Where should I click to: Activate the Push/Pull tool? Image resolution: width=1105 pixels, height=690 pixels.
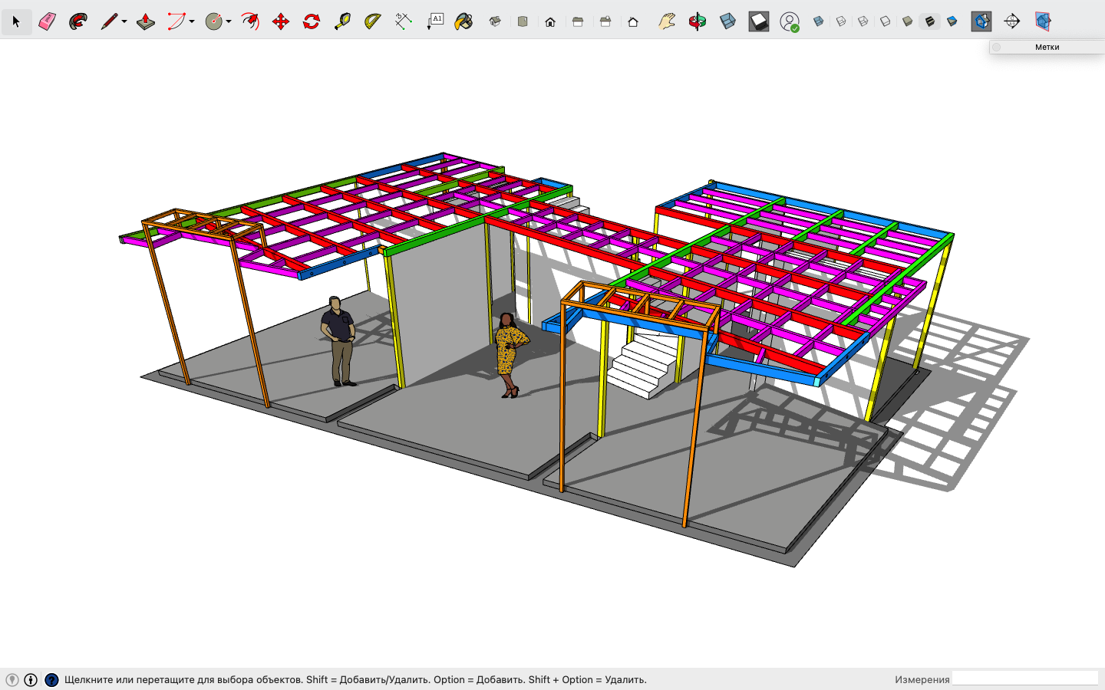point(145,21)
